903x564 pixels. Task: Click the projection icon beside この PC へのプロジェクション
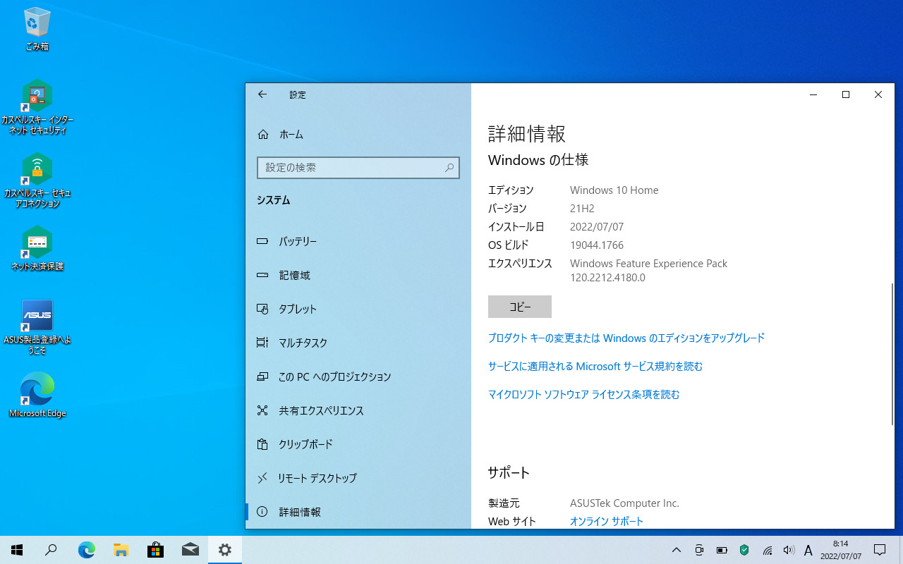pos(262,376)
